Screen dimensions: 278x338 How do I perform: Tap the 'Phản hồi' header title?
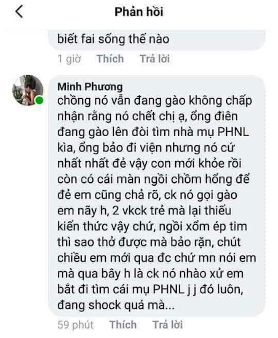[139, 12]
